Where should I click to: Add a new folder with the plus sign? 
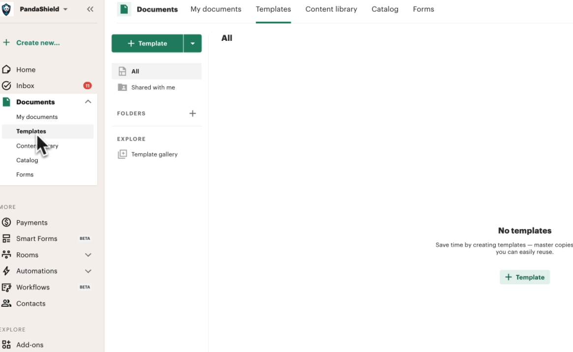[x=193, y=113]
